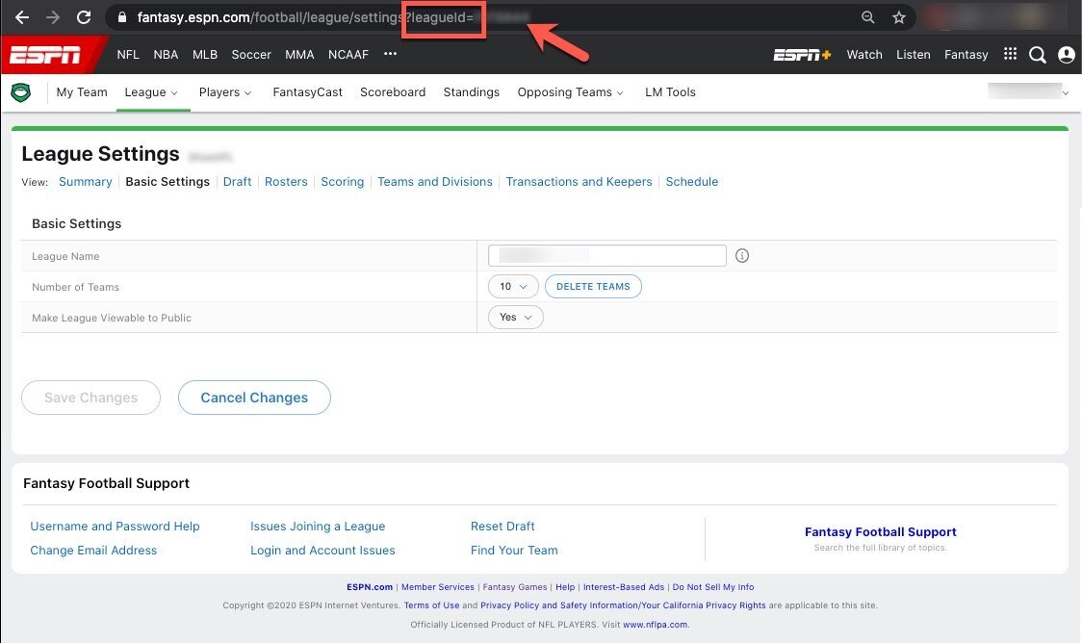
Task: Click the ESPN.com footer link
Action: tap(370, 587)
